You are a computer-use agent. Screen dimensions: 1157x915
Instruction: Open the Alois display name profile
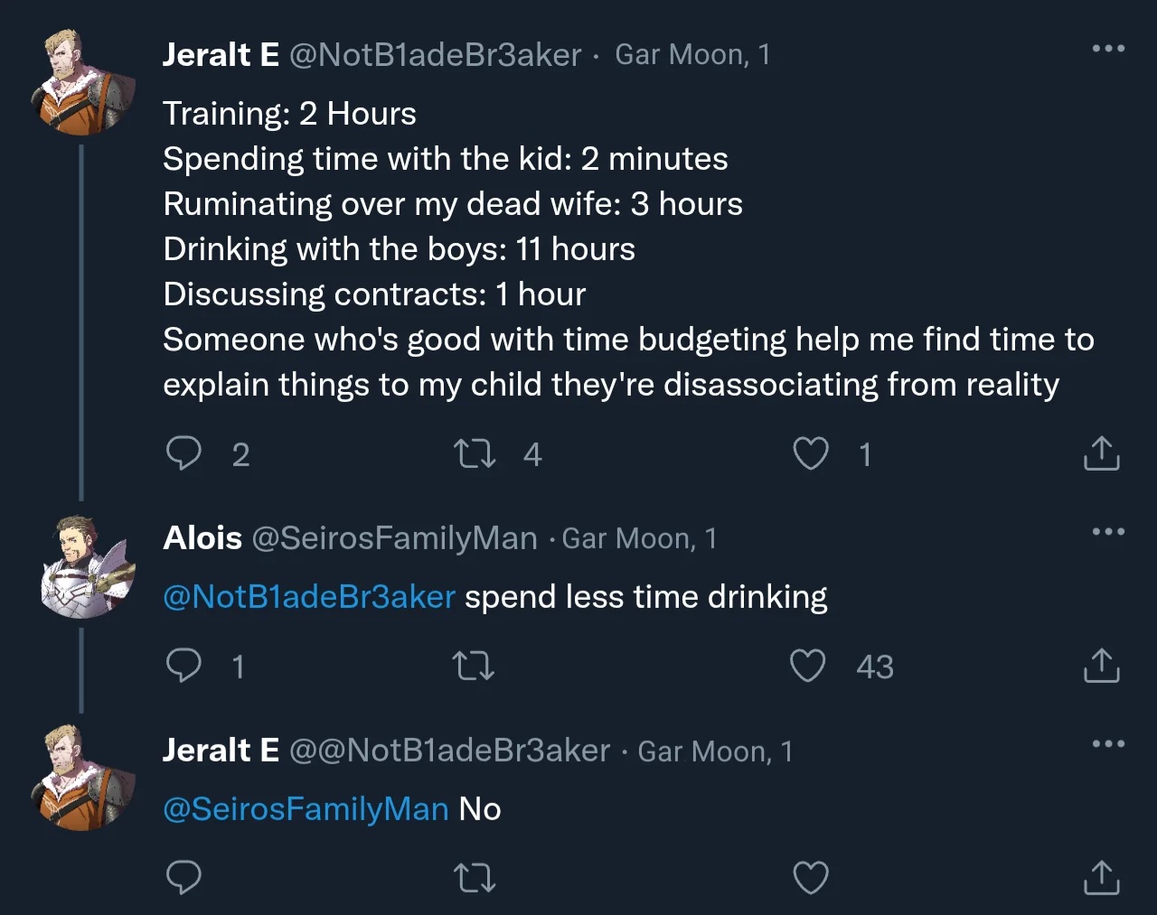(202, 538)
